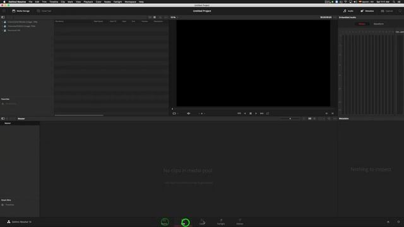The height and width of the screenshot is (227, 404).
Task: Click the jog control under viewer
Action: coord(202,113)
